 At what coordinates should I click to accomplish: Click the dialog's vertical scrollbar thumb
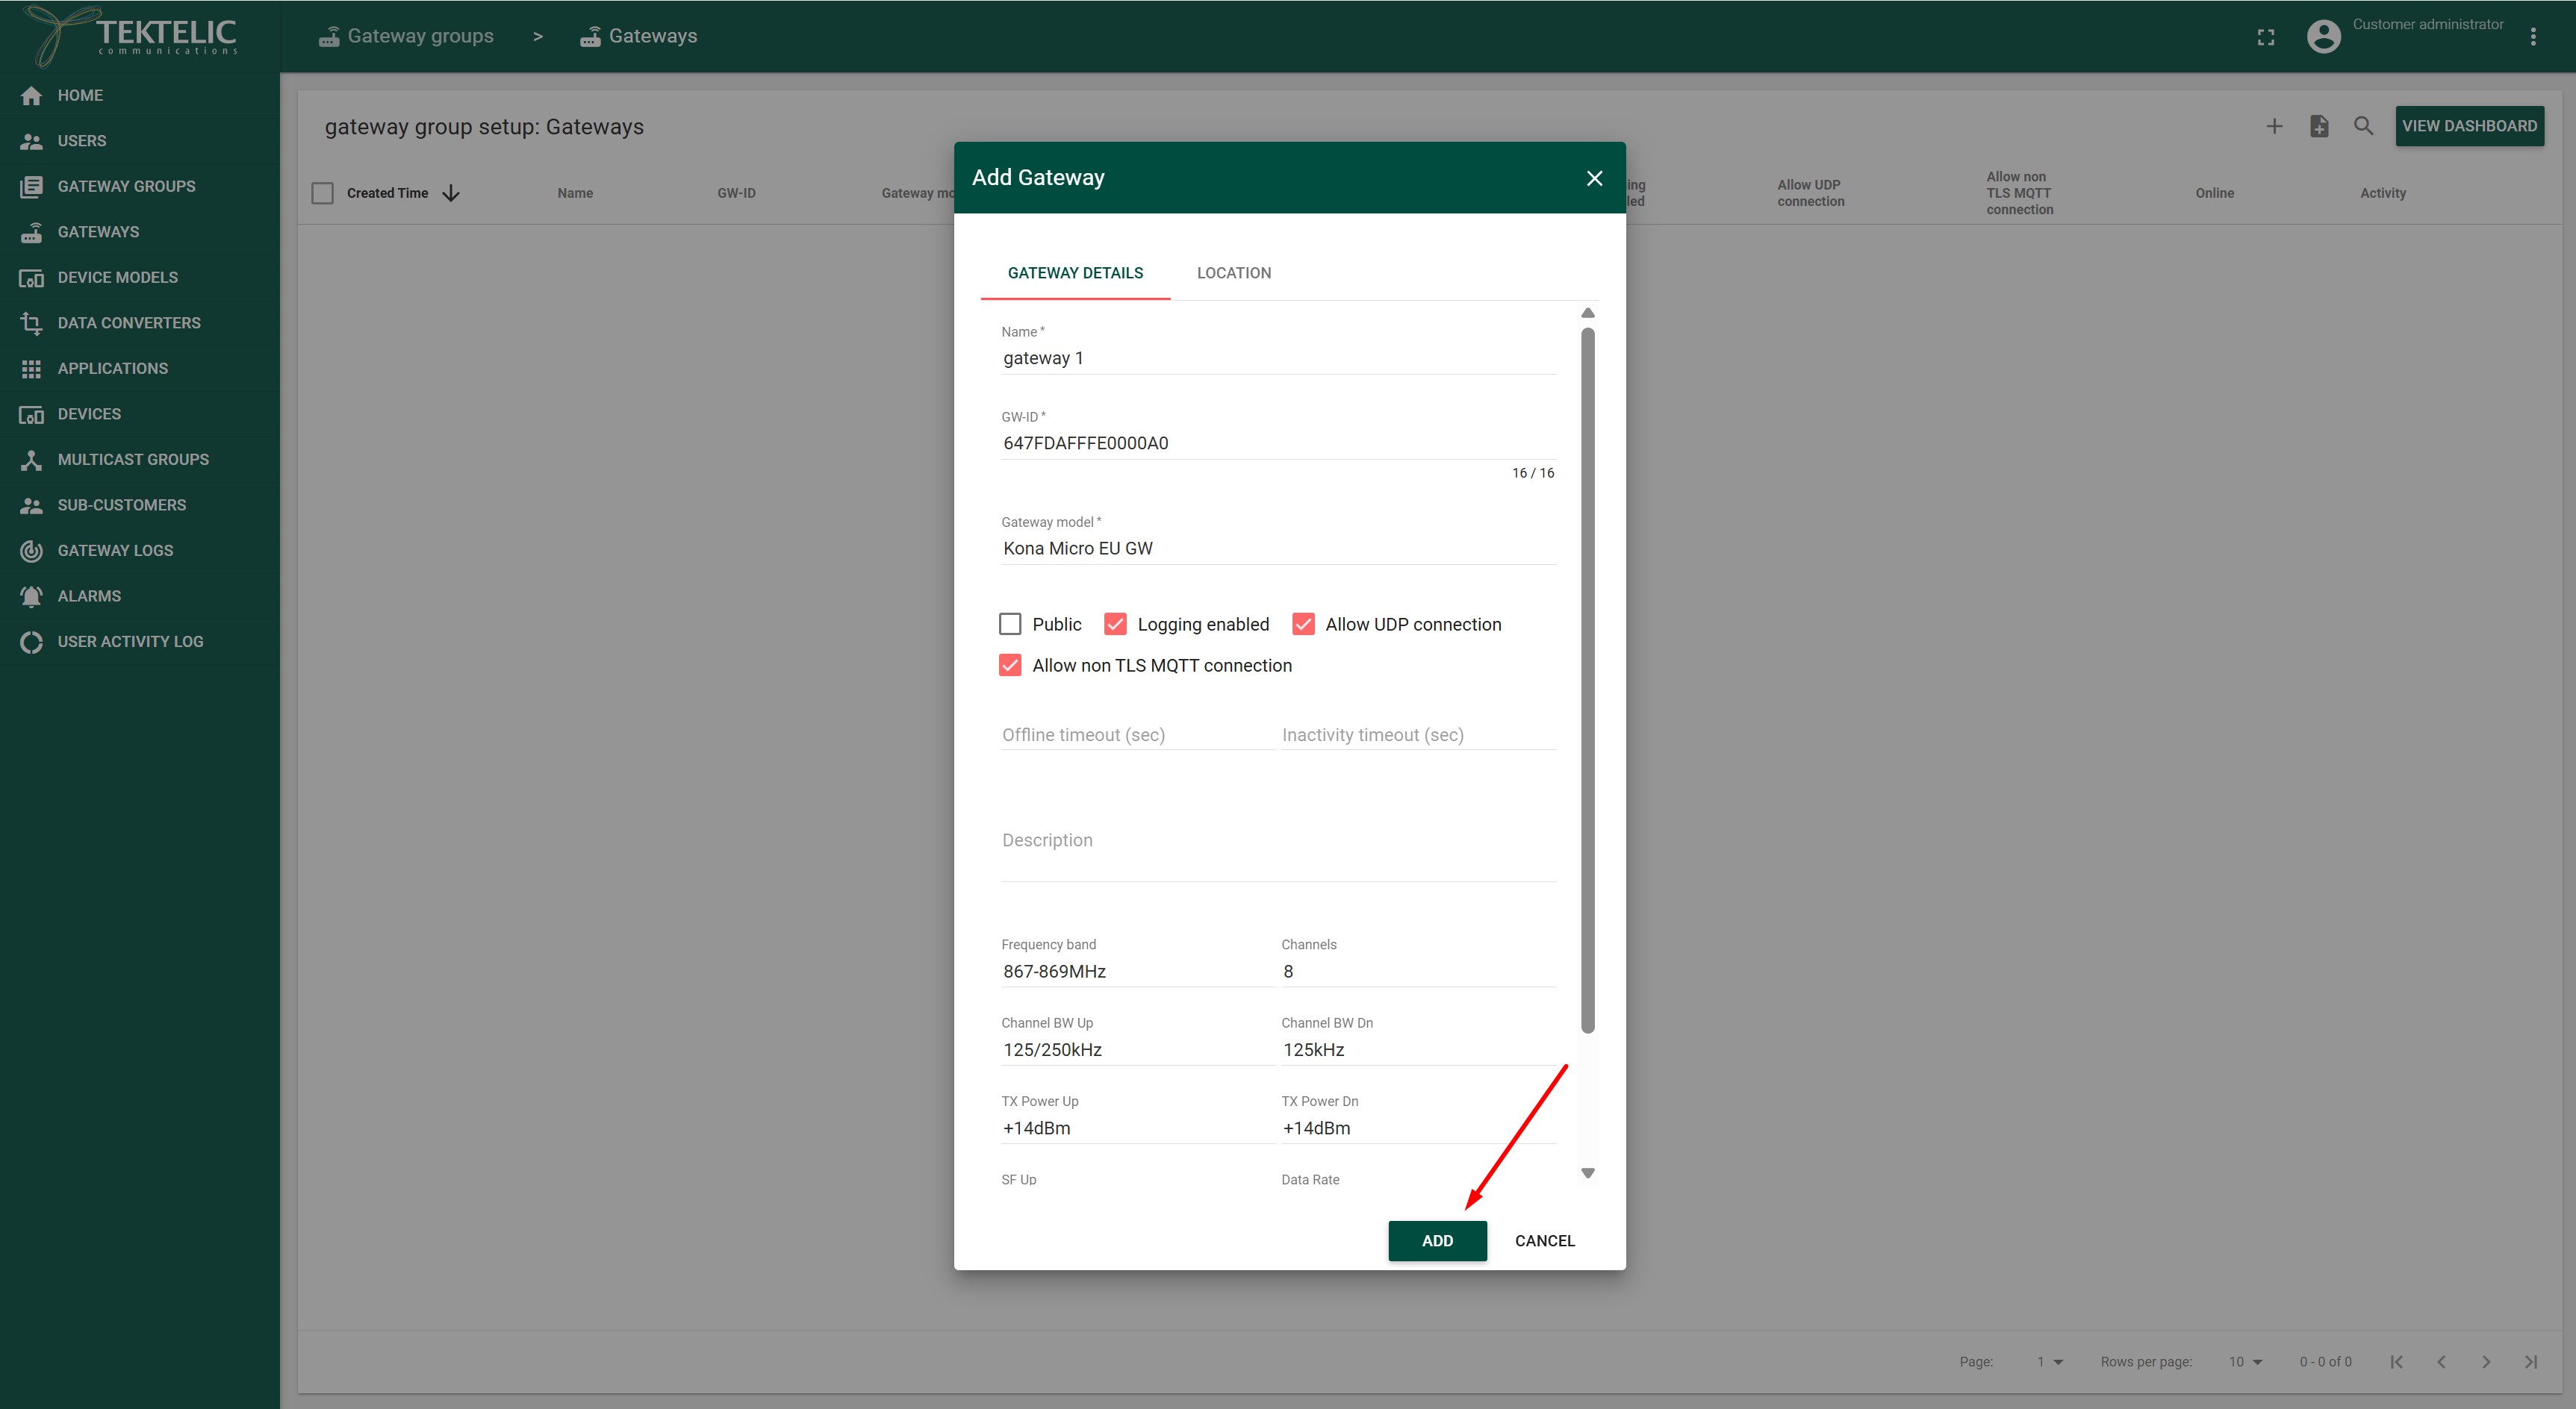[x=1587, y=680]
